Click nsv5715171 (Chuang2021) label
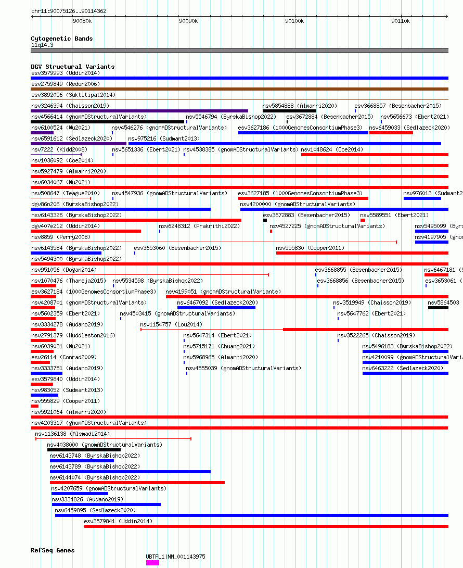Screen dimensions: 463x568 [219, 346]
